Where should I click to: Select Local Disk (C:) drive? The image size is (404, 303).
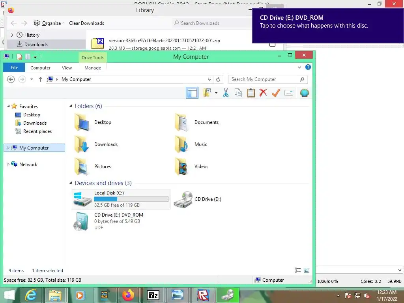pyautogui.click(x=121, y=199)
